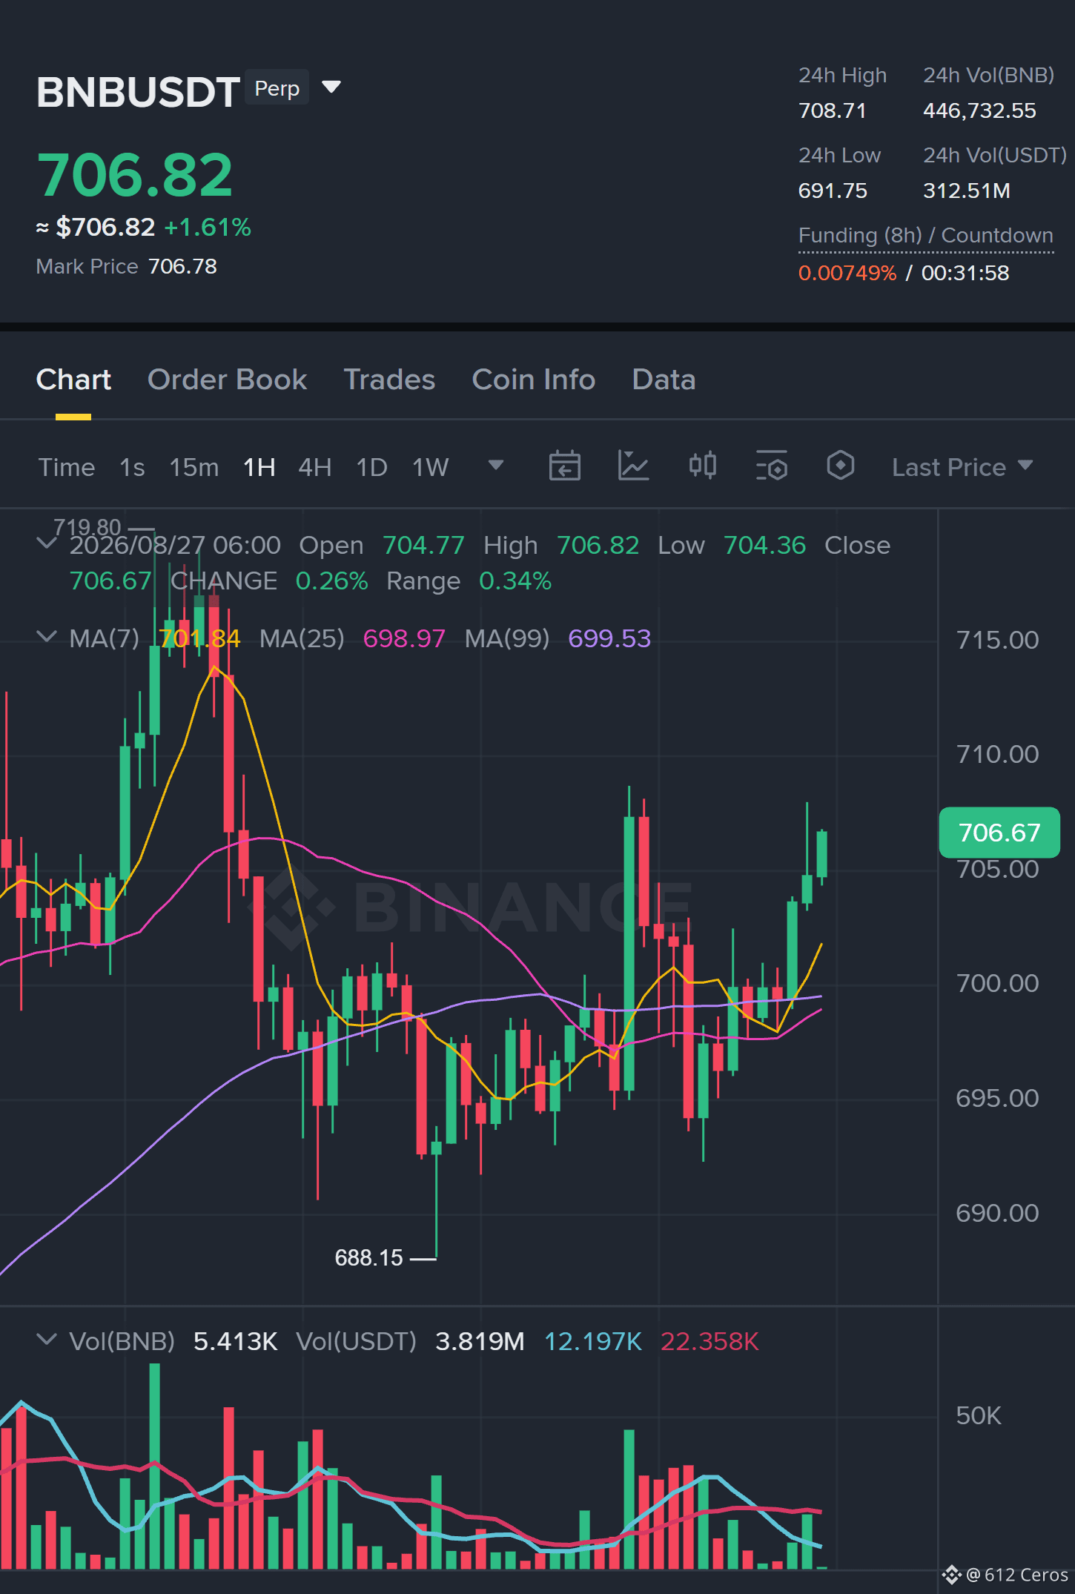
Task: Tap the Perp contract type badge
Action: point(277,87)
